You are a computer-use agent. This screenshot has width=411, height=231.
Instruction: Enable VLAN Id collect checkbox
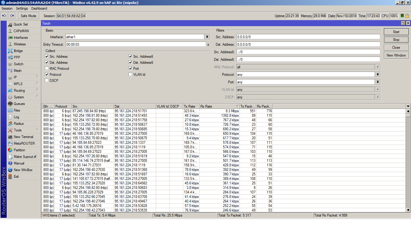(x=130, y=75)
